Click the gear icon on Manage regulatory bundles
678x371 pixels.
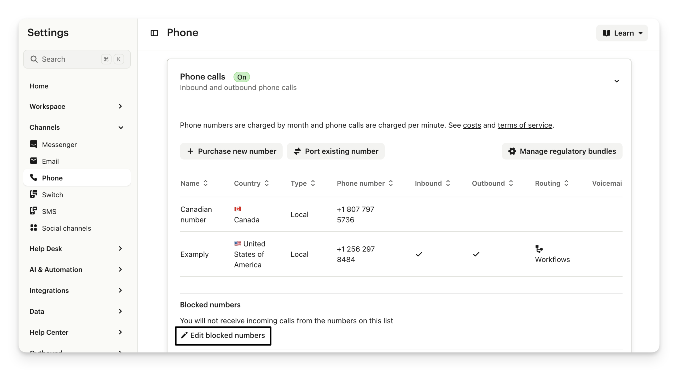pos(512,151)
